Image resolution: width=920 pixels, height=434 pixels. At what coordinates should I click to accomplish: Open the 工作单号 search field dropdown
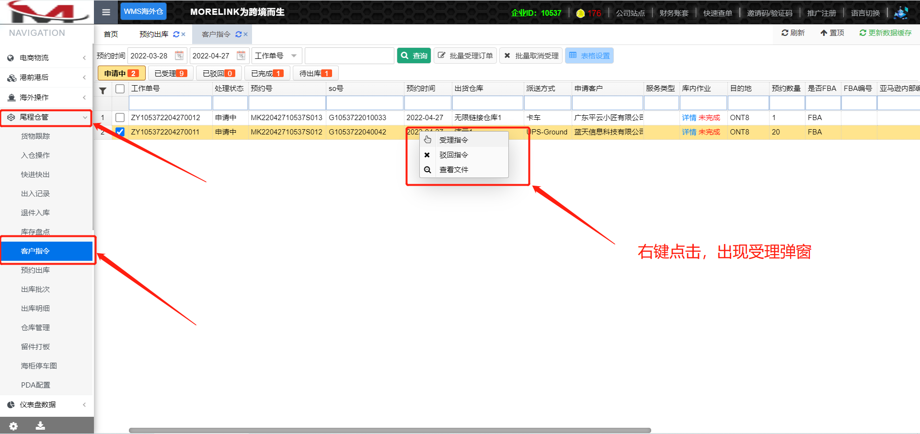click(x=276, y=56)
